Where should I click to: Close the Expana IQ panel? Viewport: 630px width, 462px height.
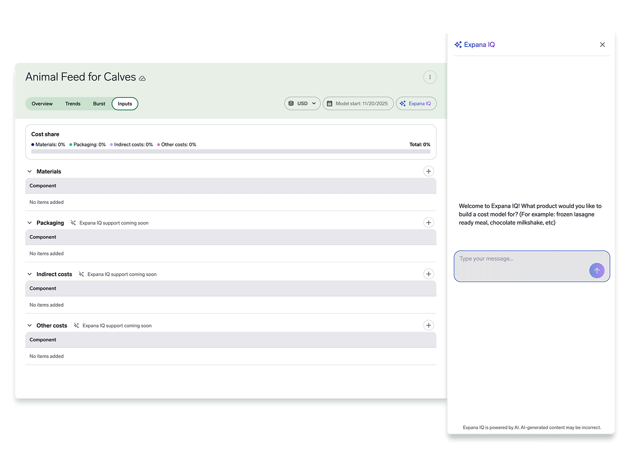602,44
